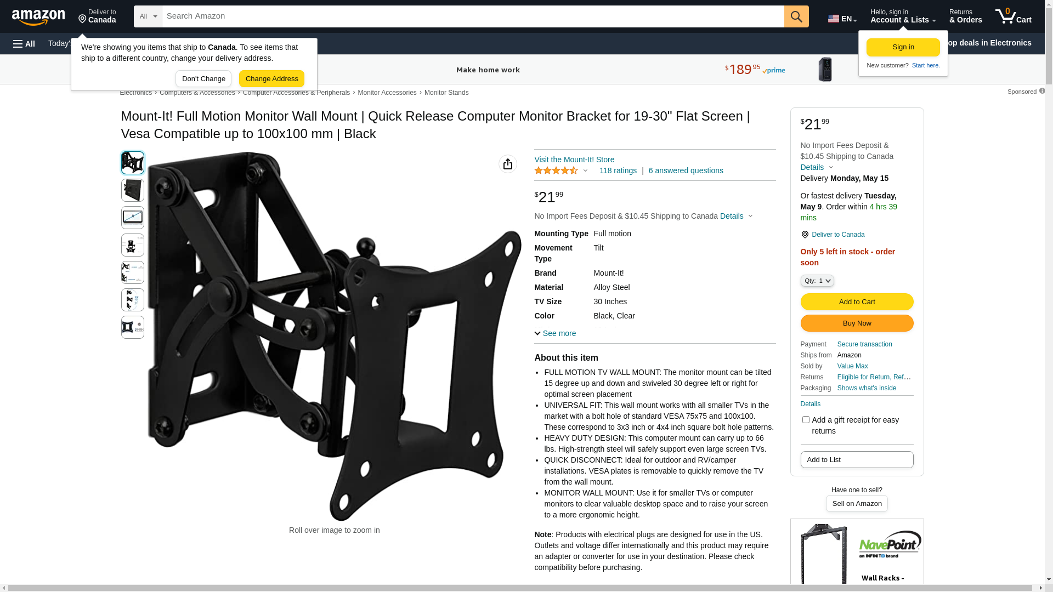Image resolution: width=1053 pixels, height=592 pixels.
Task: Open Add to List dropdown
Action: click(x=857, y=460)
